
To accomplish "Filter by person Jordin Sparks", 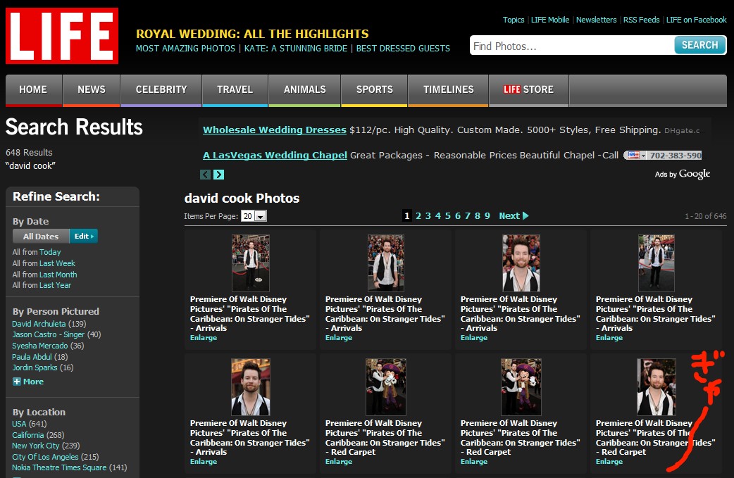I will (x=35, y=367).
